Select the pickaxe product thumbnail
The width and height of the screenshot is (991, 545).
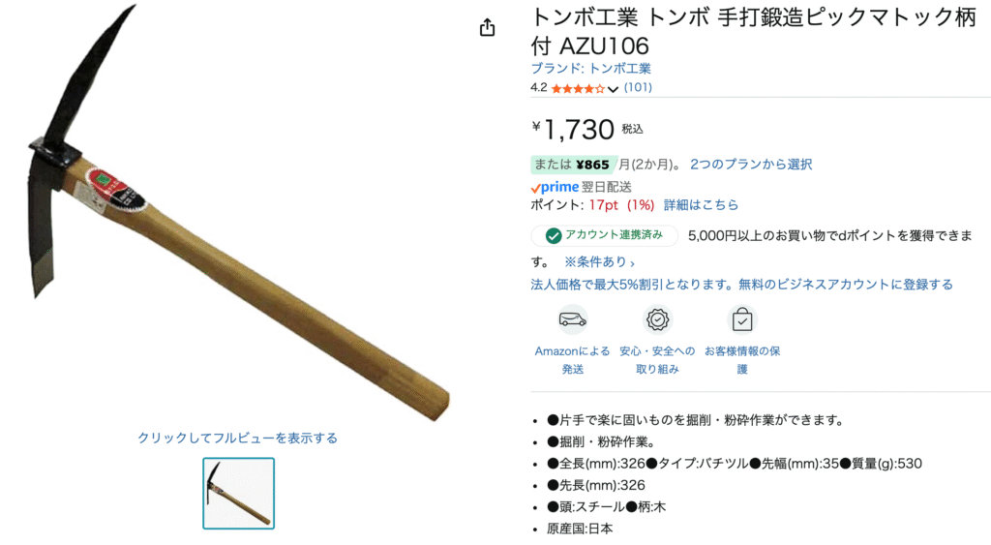[238, 493]
